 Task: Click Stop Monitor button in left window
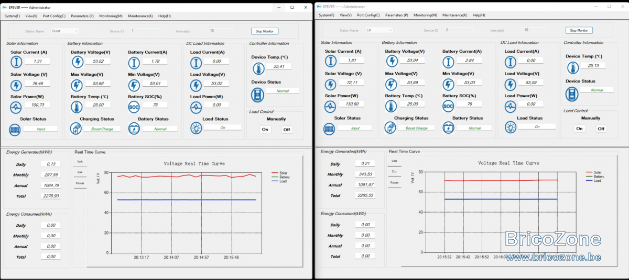tap(265, 31)
